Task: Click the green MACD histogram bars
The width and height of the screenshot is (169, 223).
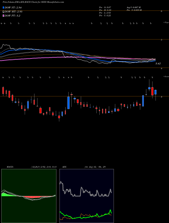Action: click(8, 195)
